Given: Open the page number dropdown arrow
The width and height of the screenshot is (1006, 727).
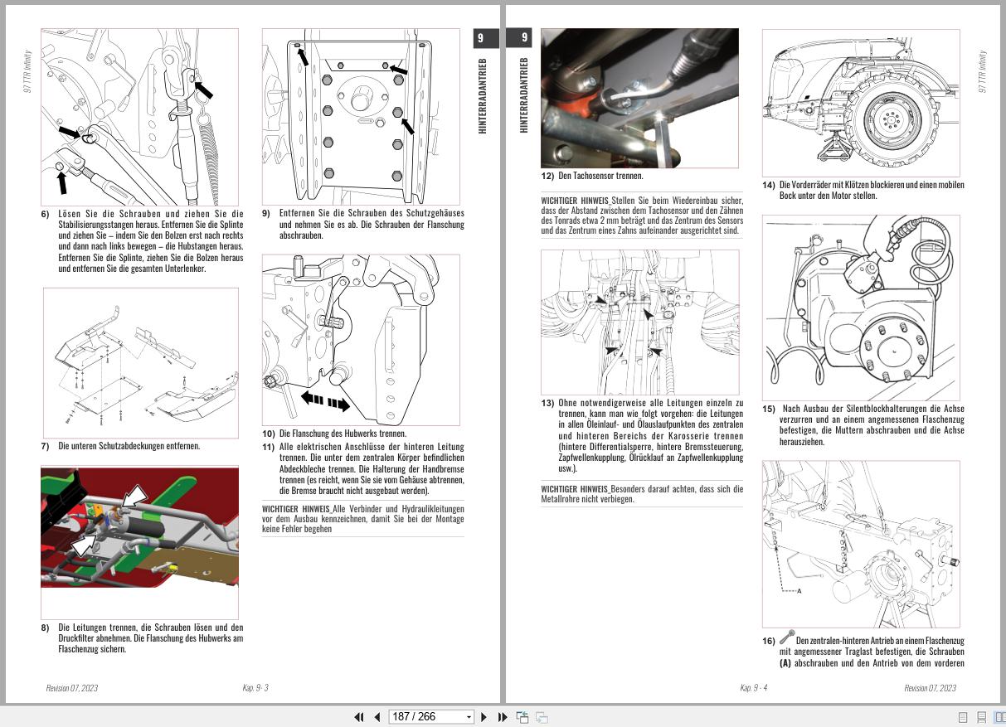Looking at the screenshot, I should [469, 717].
